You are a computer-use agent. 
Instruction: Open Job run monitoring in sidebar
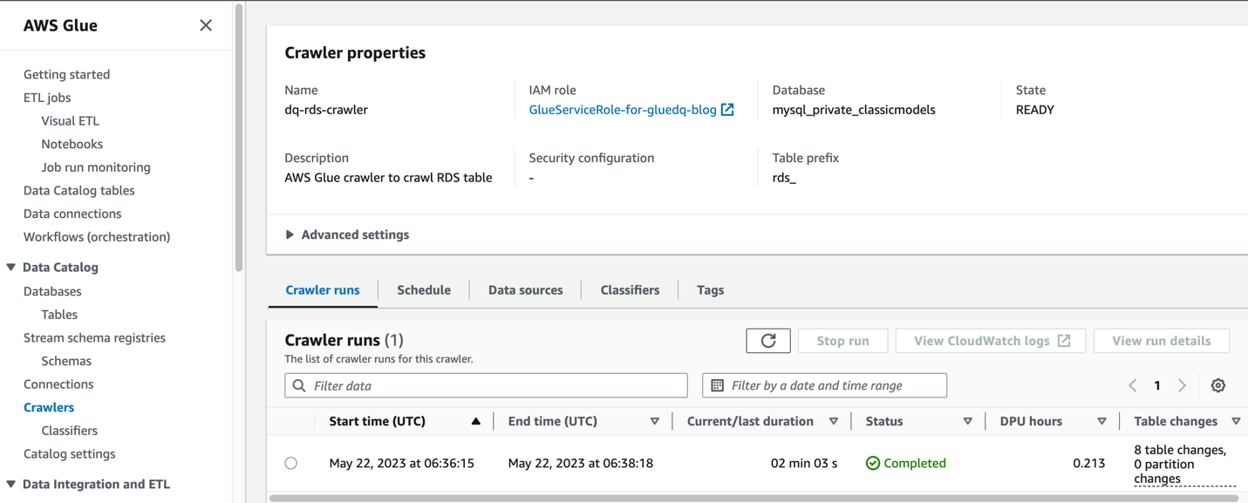pyautogui.click(x=96, y=167)
